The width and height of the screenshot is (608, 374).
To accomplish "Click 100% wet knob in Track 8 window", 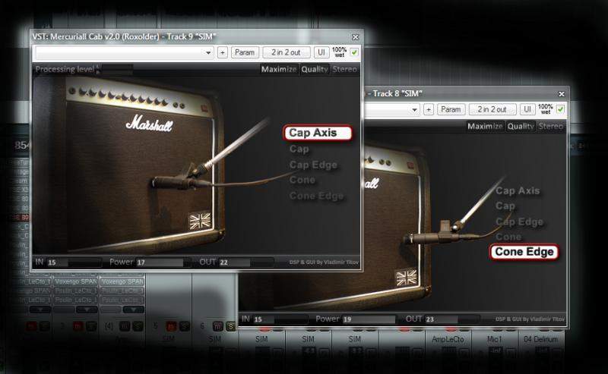I will click(x=545, y=109).
